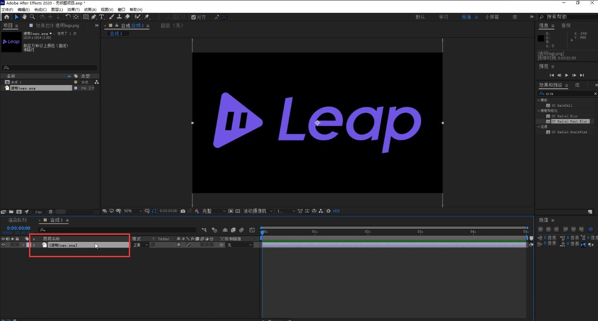Viewport: 598px width, 321px height.
Task: Select the Home icon in toolbar
Action: pyautogui.click(x=7, y=17)
